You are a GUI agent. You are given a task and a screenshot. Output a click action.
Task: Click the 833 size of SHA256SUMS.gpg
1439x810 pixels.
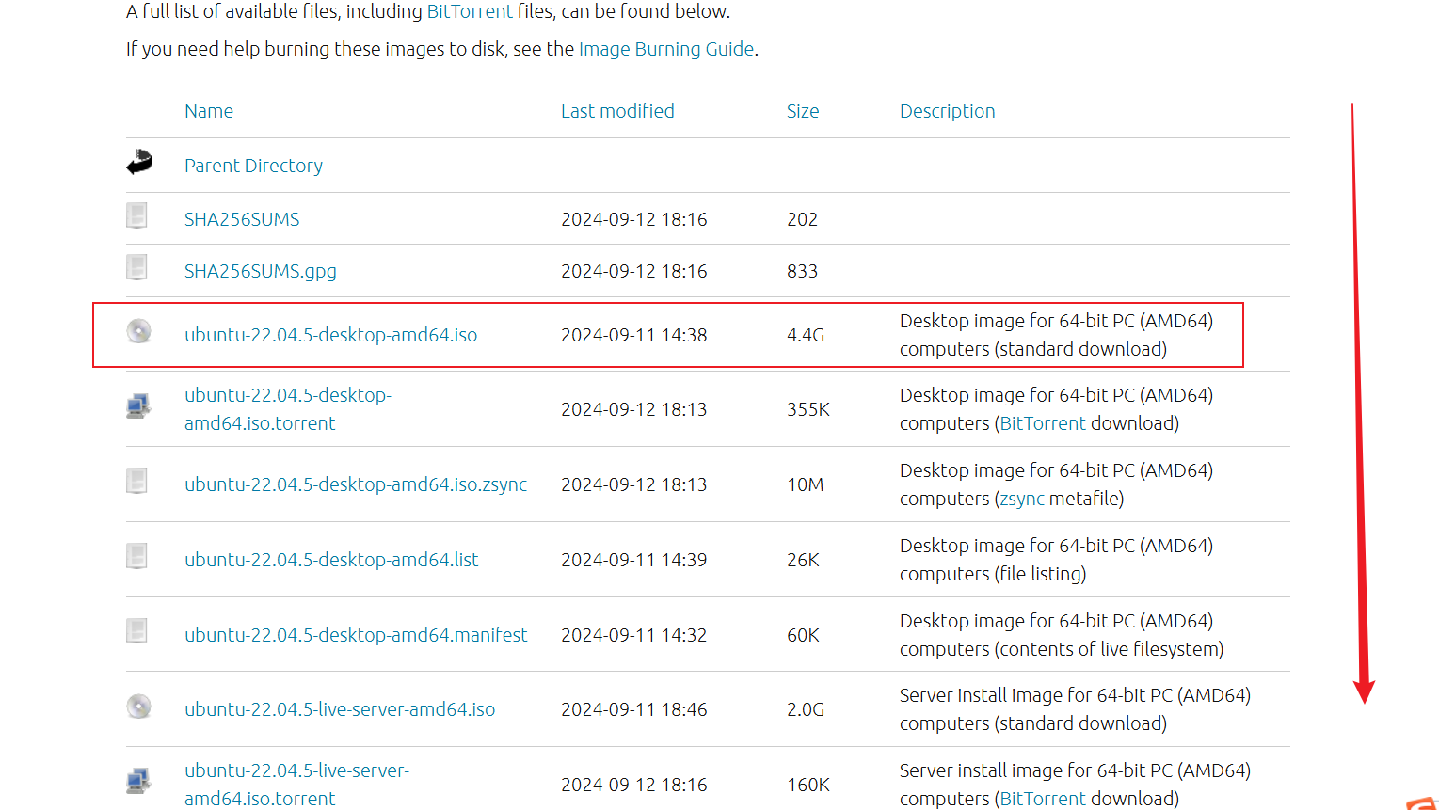802,271
